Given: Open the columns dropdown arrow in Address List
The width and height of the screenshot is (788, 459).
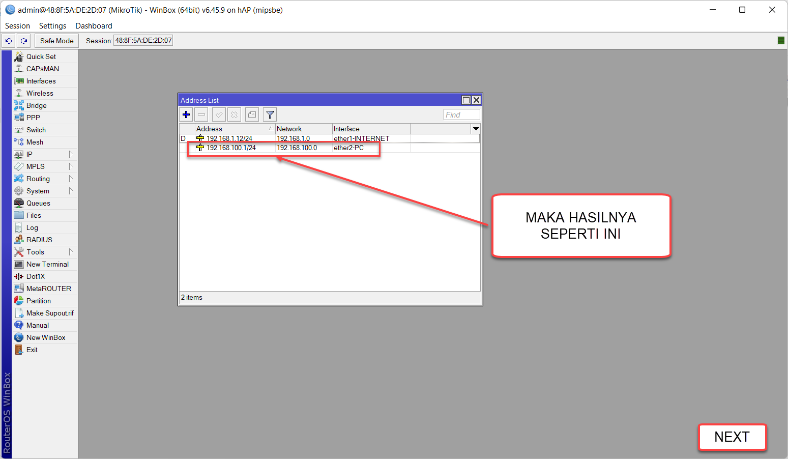Looking at the screenshot, I should (476, 129).
